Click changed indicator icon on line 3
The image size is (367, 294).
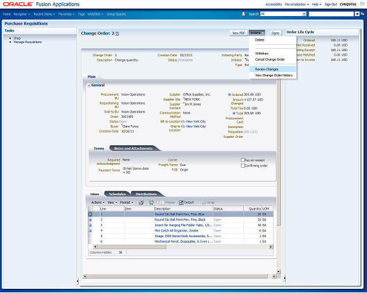[x=90, y=225]
